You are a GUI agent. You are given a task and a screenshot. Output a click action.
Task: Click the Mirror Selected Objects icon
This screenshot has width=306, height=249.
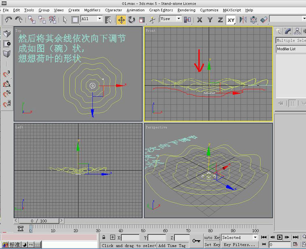(x=243, y=20)
